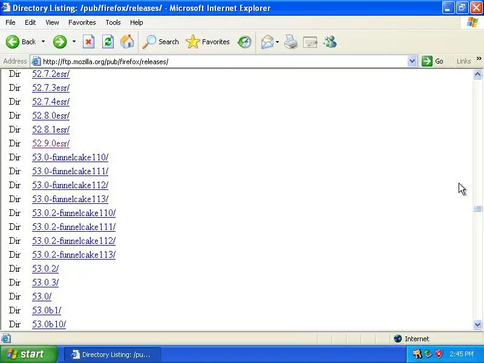
Task: Click the IE page icon in status bar
Action: coord(6,339)
